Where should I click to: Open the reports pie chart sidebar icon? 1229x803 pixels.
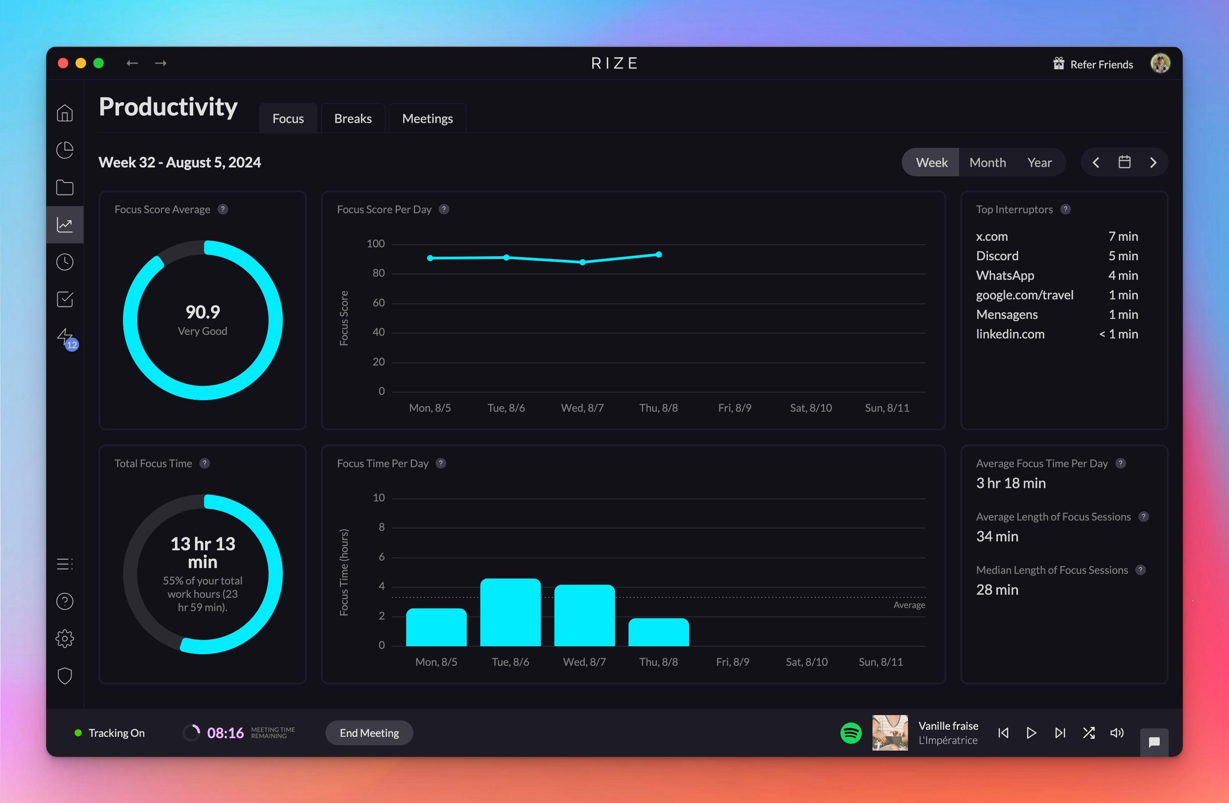coord(64,150)
